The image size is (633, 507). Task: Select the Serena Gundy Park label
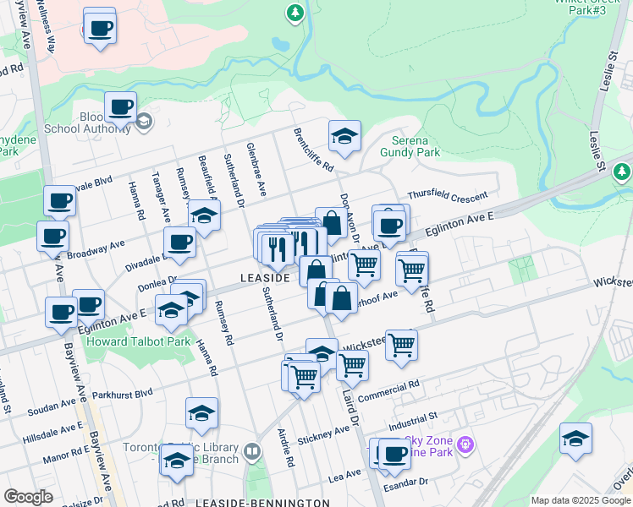(416, 146)
